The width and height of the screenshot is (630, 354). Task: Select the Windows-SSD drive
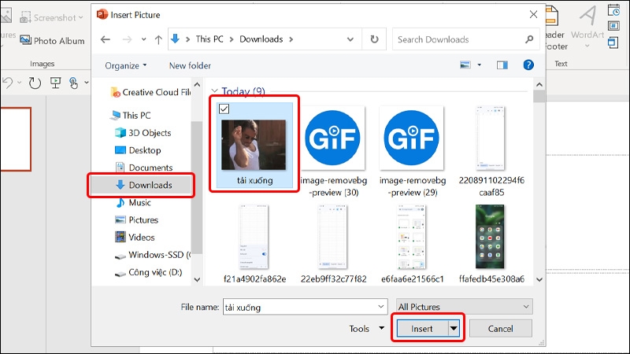pos(153,255)
